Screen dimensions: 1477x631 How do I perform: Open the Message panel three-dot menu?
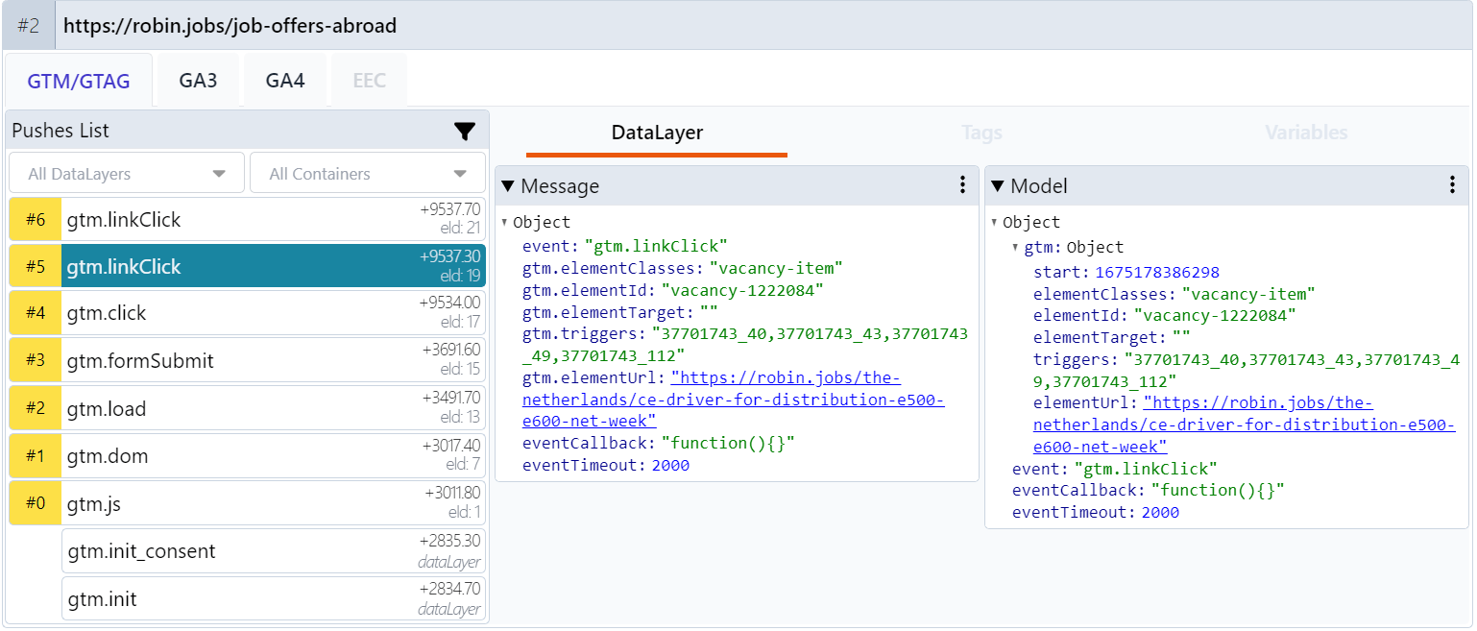[x=962, y=185]
